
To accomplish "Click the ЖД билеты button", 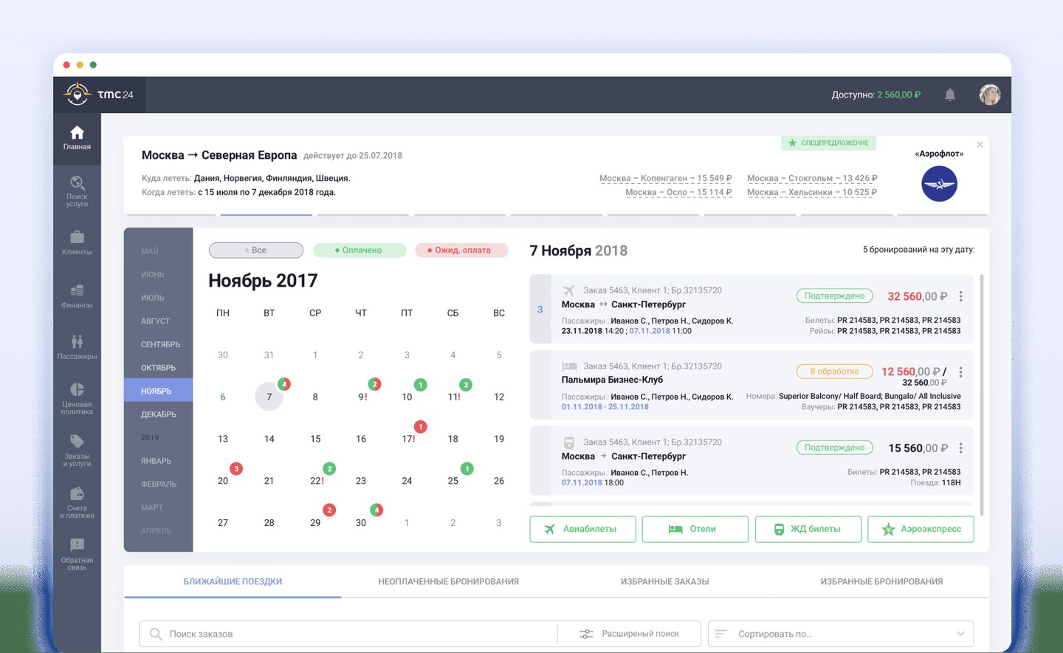I will click(808, 529).
